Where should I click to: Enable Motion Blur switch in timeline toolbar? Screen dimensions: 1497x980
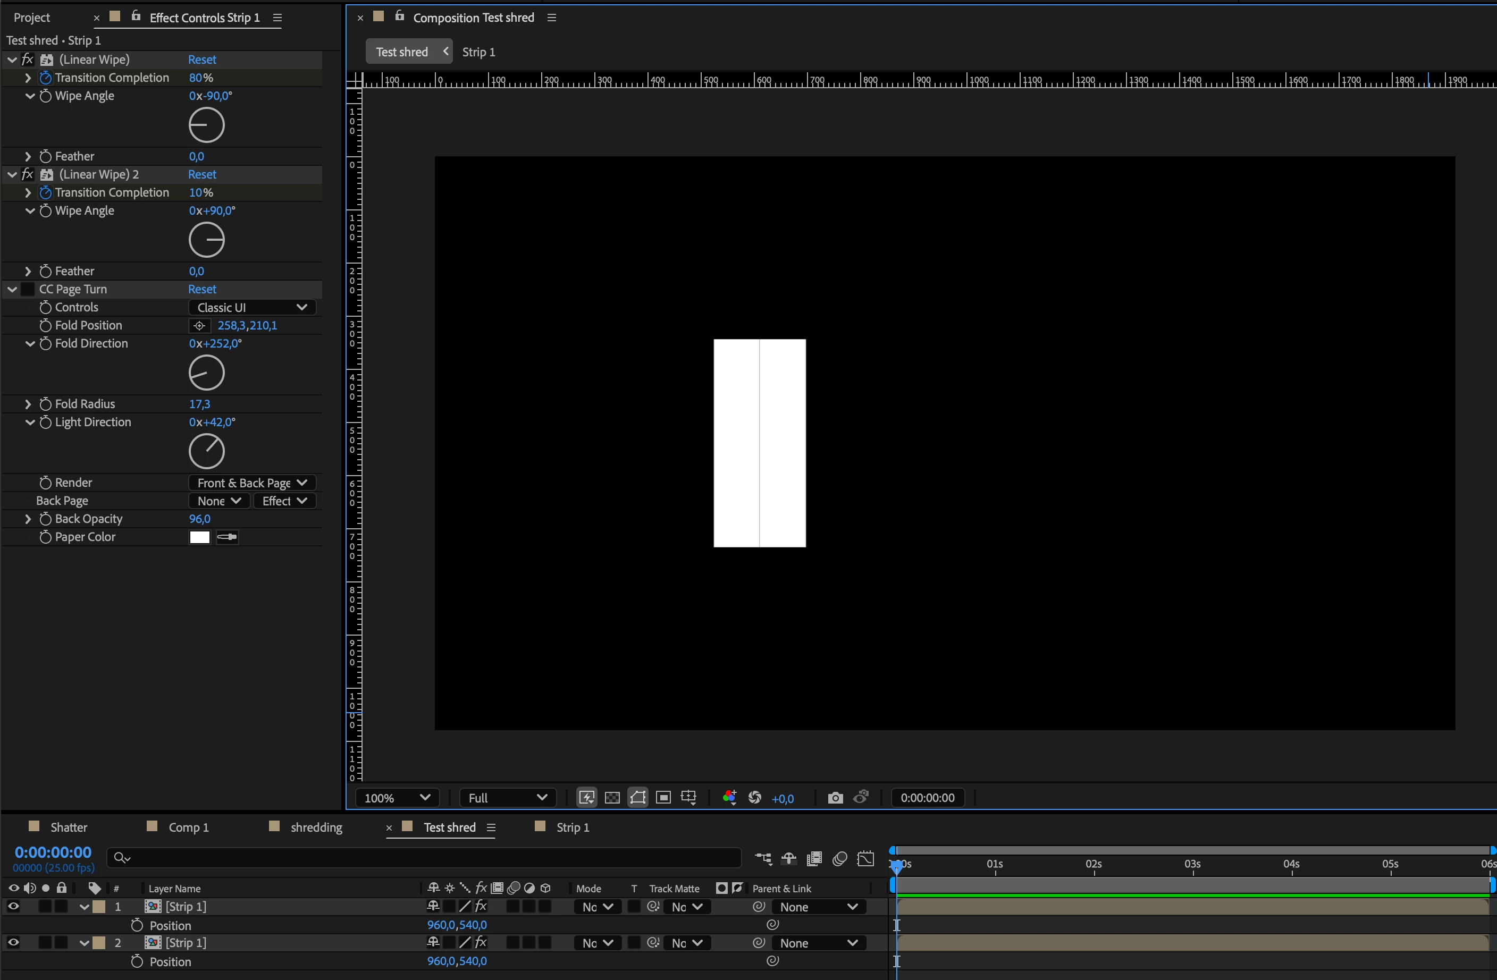click(840, 859)
